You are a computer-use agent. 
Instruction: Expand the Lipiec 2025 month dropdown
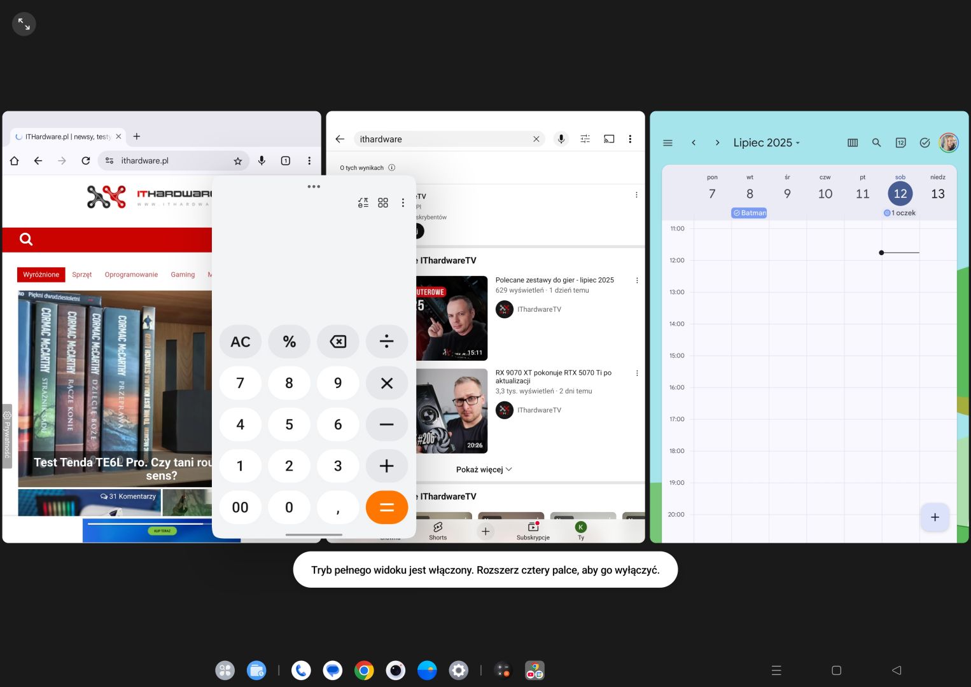pos(766,142)
